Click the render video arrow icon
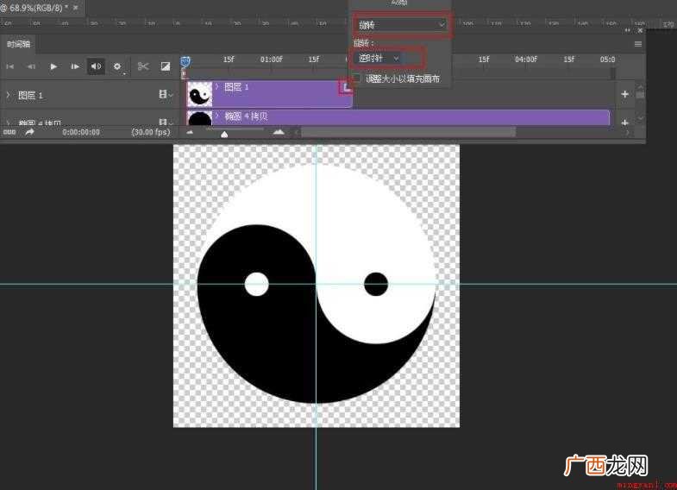This screenshot has width=677, height=490. [x=29, y=132]
